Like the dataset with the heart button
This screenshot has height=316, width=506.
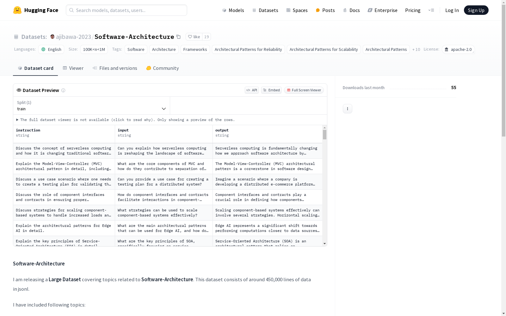(194, 37)
